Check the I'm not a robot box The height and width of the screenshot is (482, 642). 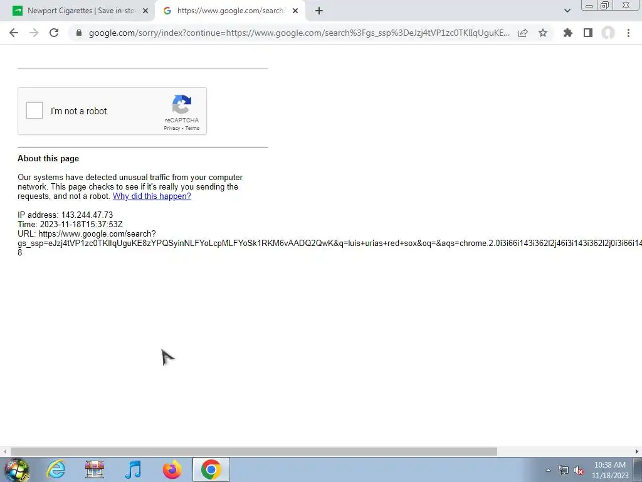click(x=34, y=110)
